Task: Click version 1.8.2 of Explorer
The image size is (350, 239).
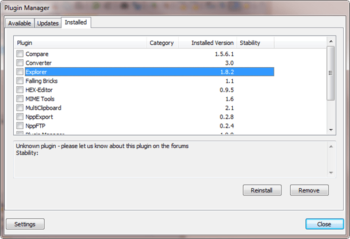Action: tap(227, 72)
